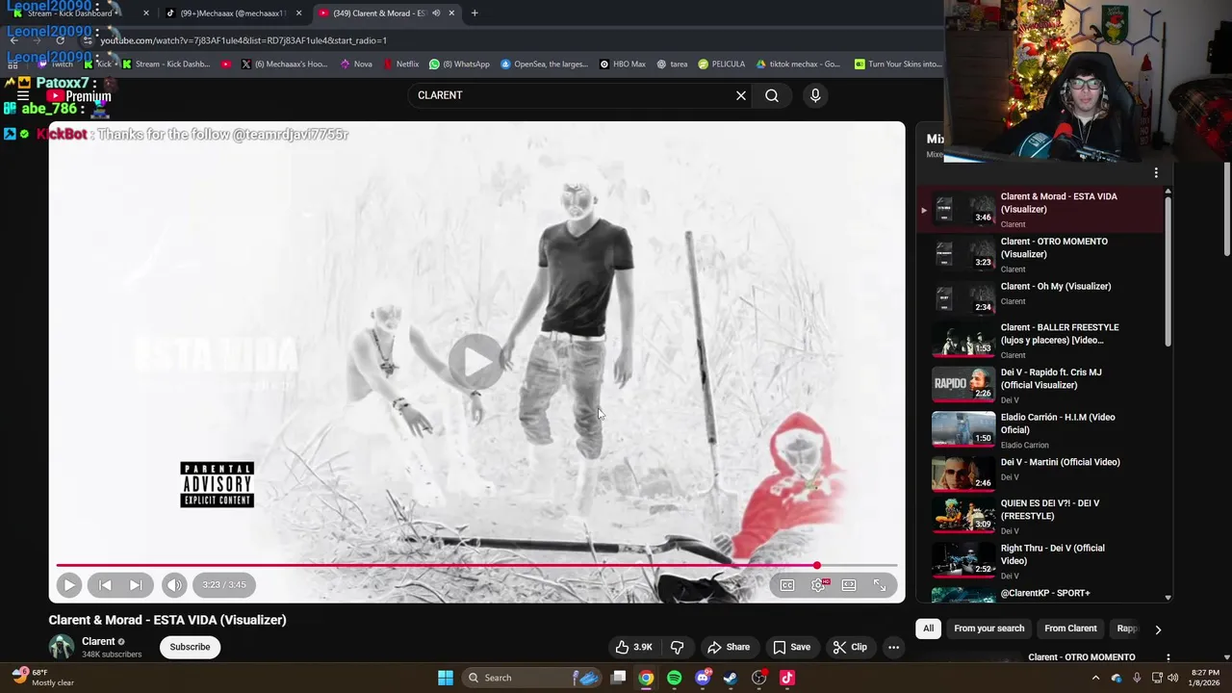Open OBS Studio from the taskbar
The image size is (1232, 693).
(x=759, y=678)
